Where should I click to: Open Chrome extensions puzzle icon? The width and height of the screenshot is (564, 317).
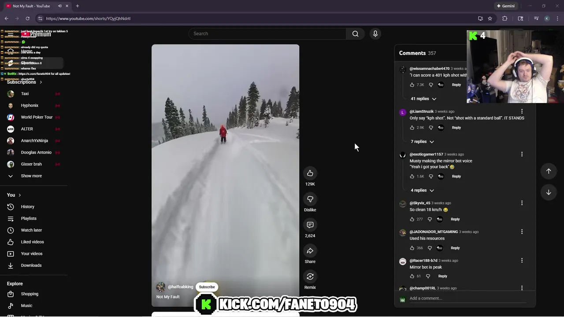pos(505,18)
